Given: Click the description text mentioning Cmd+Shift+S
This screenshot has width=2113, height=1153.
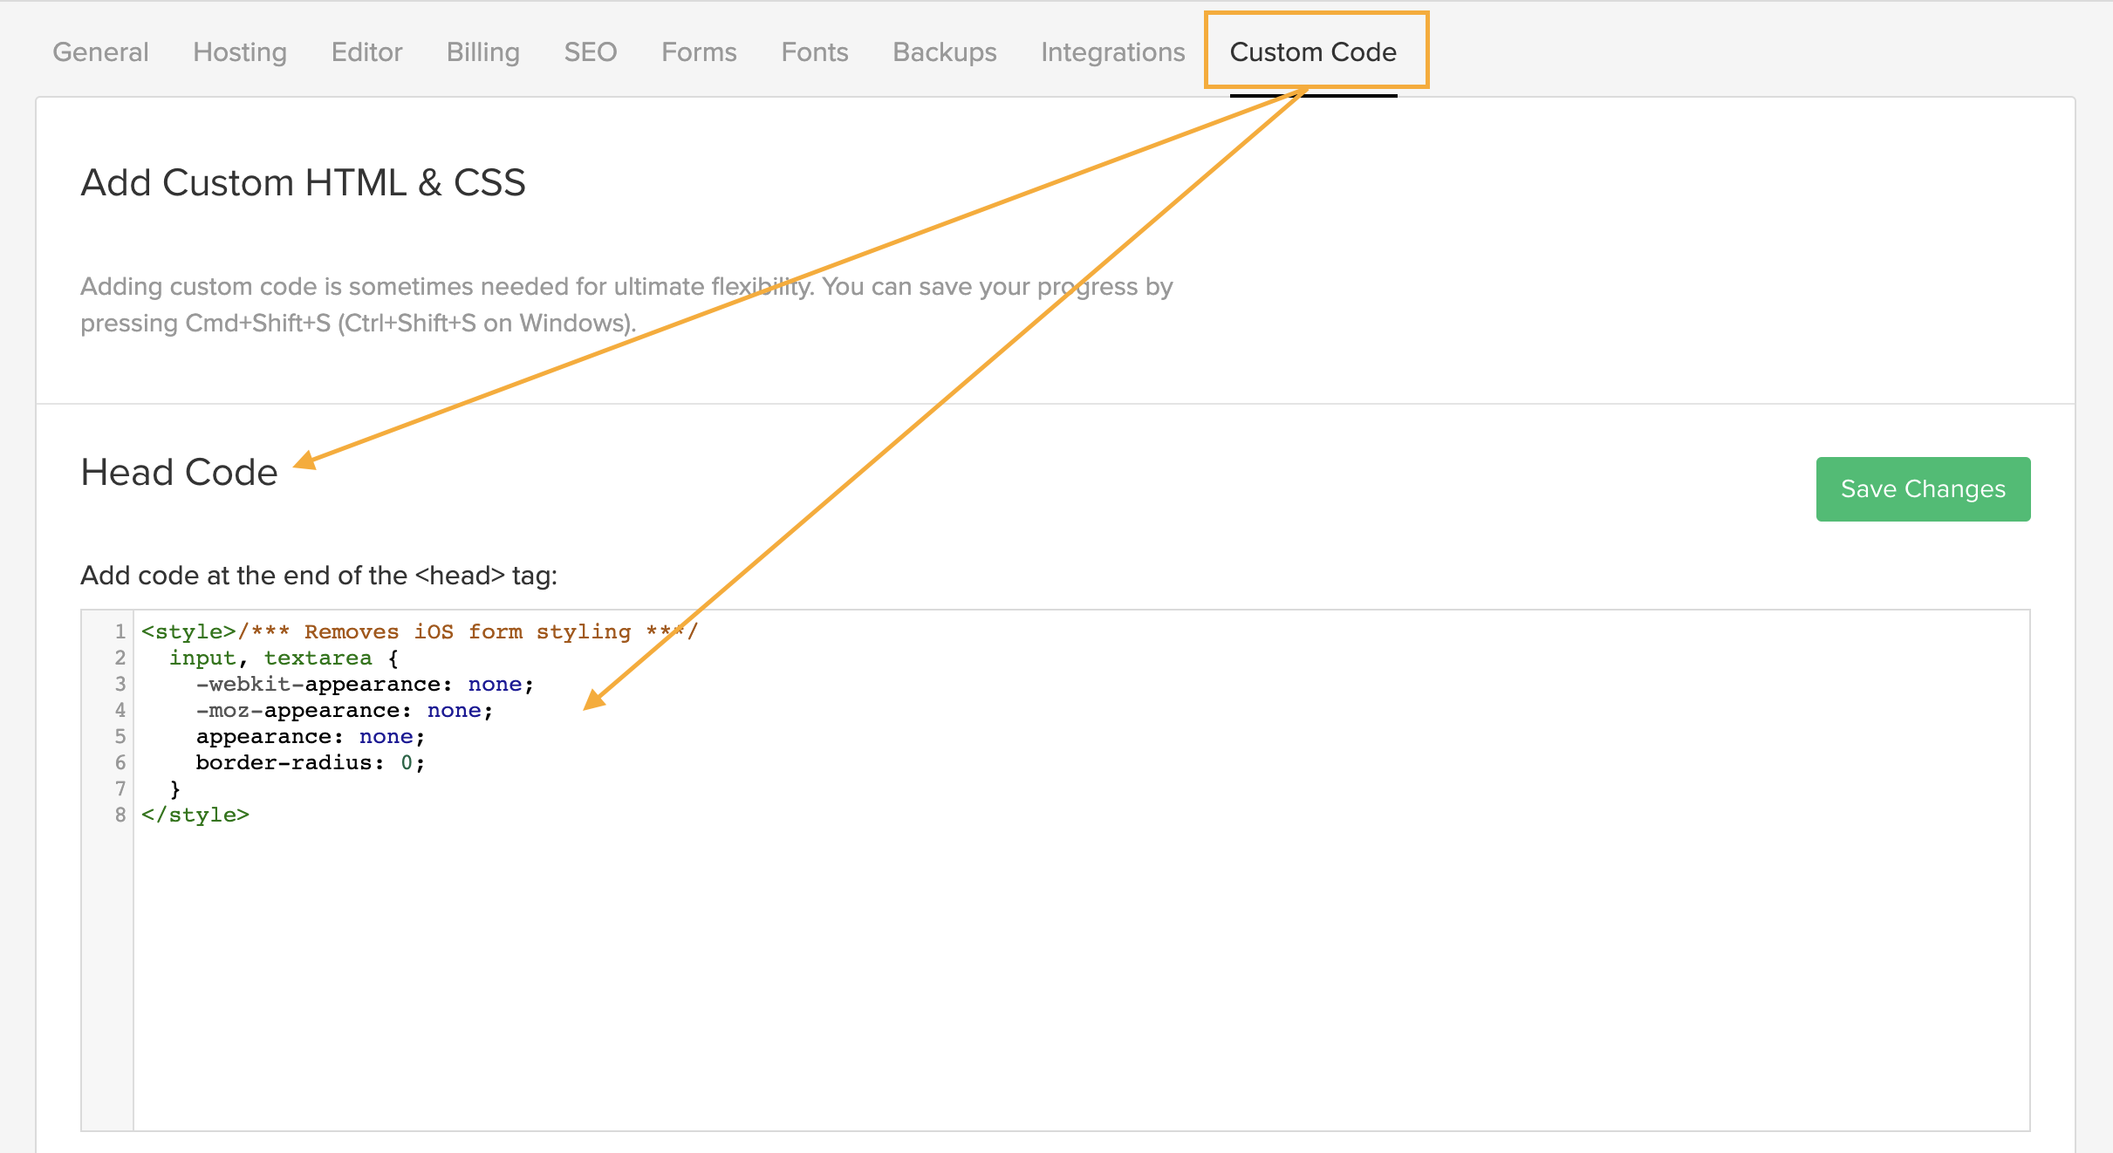Looking at the screenshot, I should click(x=626, y=304).
